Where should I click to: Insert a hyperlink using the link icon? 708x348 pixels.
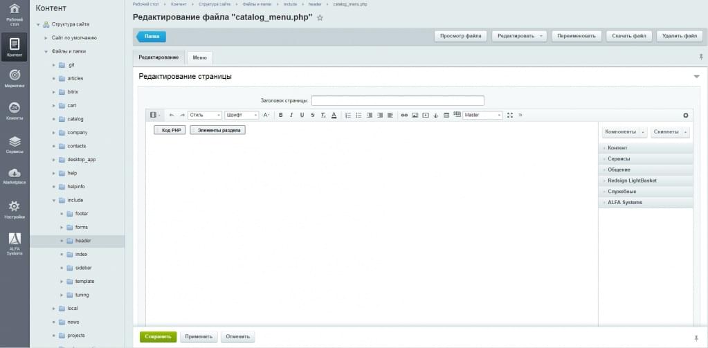[404, 115]
